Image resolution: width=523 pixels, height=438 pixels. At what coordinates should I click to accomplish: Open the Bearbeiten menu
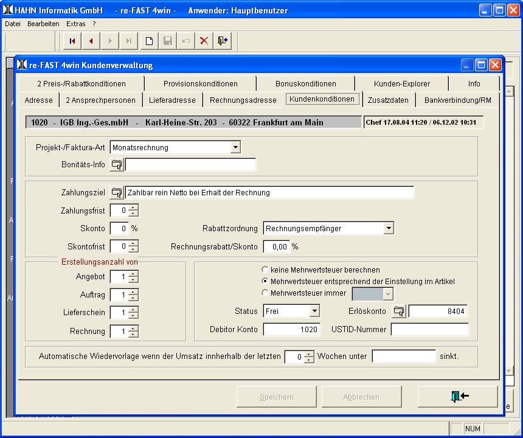[x=43, y=24]
